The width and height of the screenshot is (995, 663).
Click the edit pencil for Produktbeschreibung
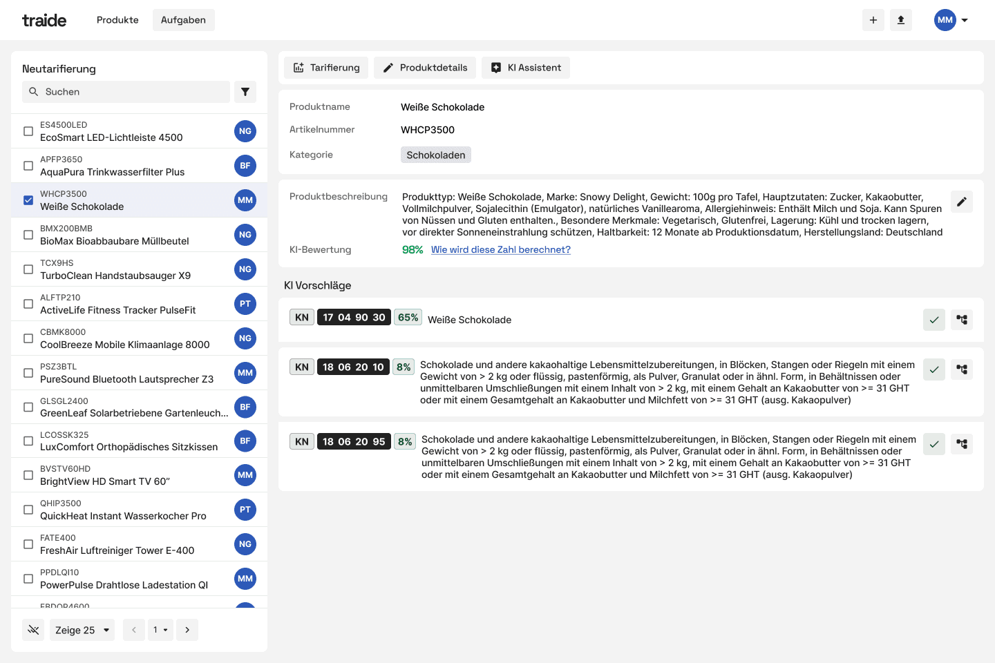[962, 202]
